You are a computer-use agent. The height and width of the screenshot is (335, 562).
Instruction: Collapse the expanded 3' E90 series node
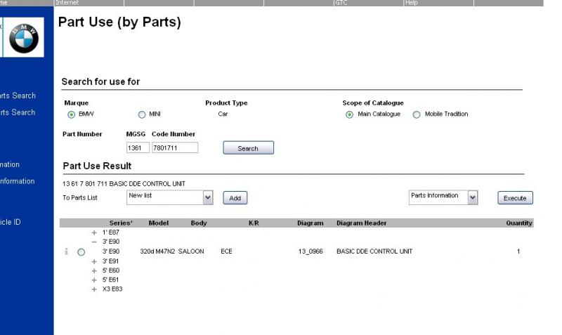pyautogui.click(x=94, y=242)
